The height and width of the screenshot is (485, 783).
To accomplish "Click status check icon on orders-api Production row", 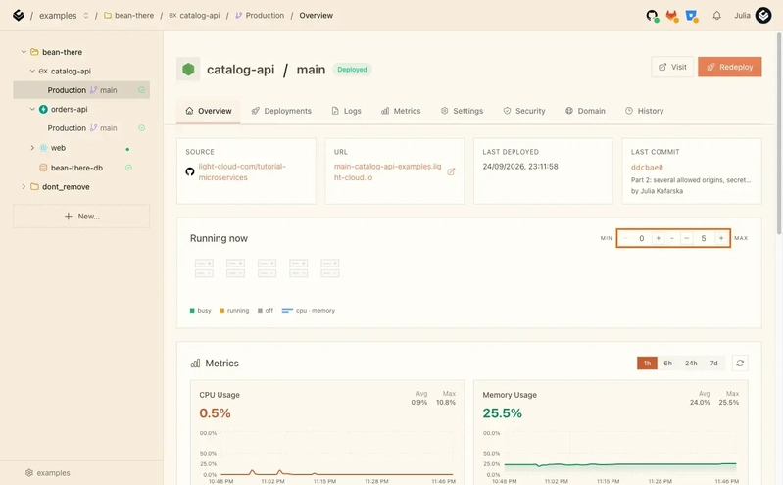I will 141,128.
